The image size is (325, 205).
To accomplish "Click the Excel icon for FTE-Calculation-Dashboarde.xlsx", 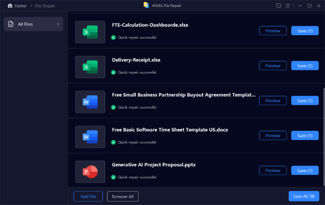I will [90, 32].
